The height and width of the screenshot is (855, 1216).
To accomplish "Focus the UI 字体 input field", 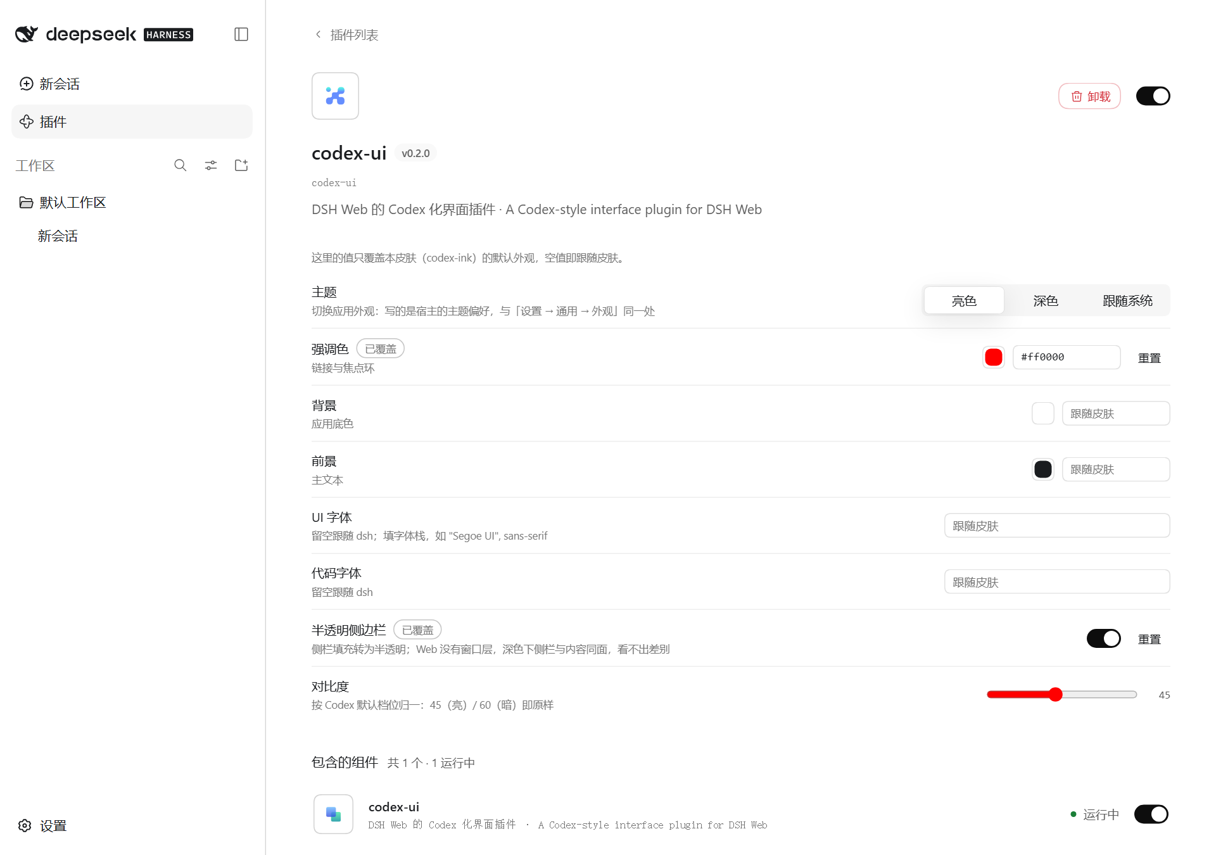I will tap(1057, 526).
